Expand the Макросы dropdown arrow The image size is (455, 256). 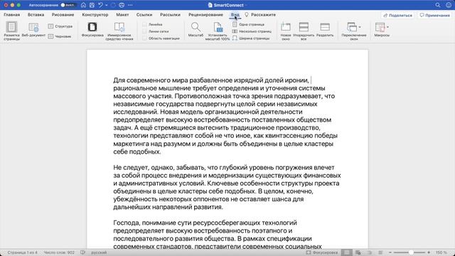387,27
